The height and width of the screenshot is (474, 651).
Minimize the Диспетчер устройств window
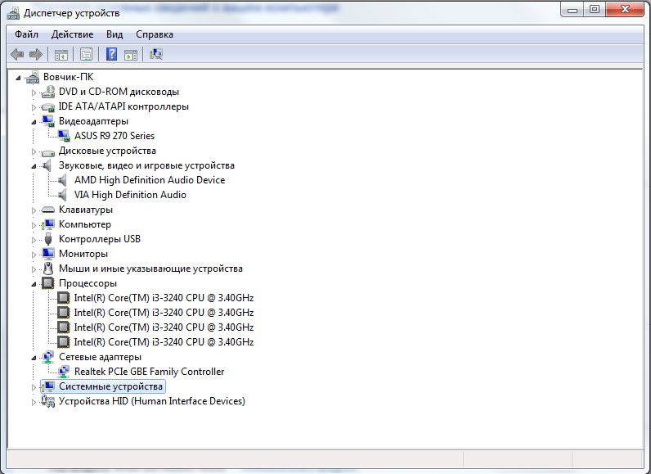tap(572, 9)
